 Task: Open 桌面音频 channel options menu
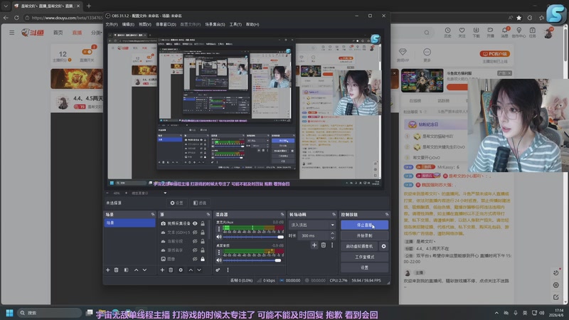point(219,252)
